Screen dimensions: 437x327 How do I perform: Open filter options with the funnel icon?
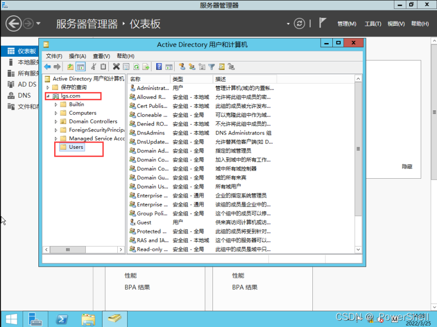click(211, 67)
